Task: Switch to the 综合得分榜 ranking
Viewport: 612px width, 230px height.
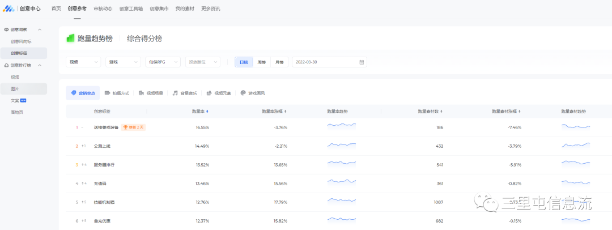Action: tap(144, 39)
